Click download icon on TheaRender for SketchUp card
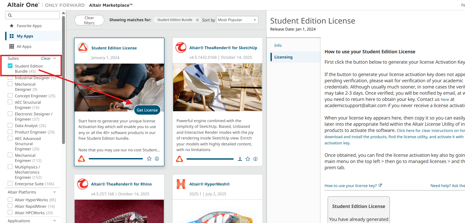Screen dimensions: 465x223 click(x=240, y=159)
